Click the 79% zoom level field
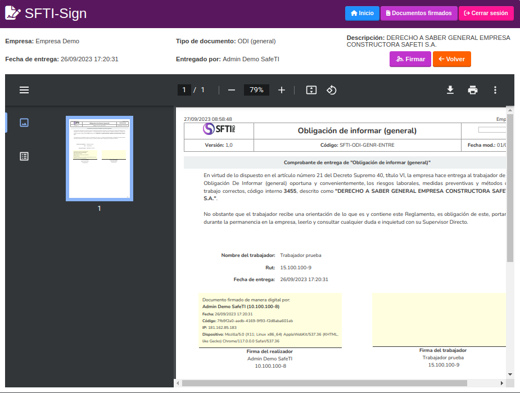 click(256, 90)
